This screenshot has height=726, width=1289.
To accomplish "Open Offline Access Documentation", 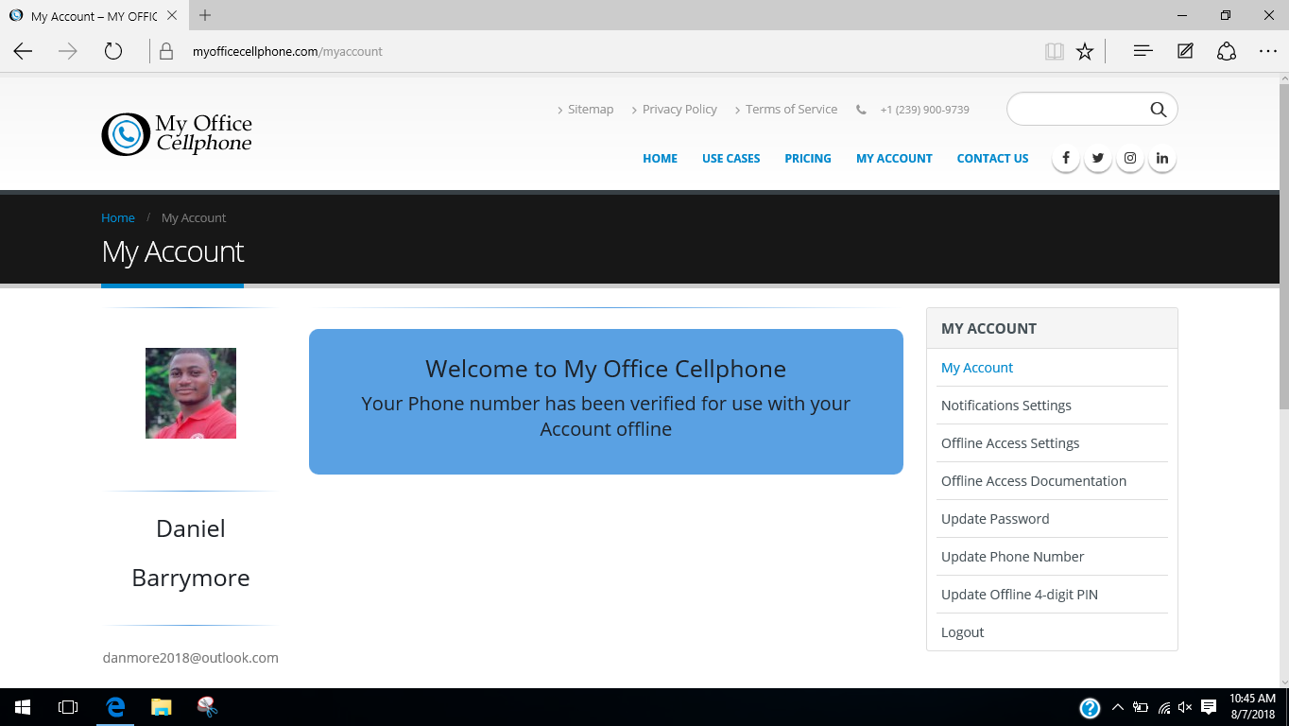I will [1034, 481].
